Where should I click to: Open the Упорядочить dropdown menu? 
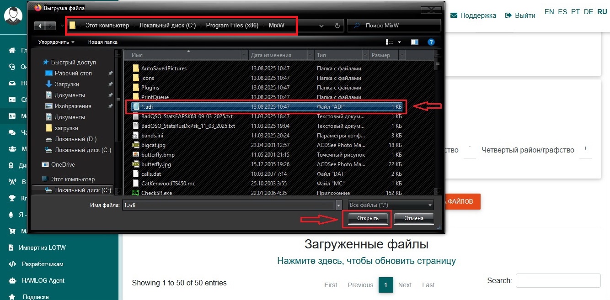(x=56, y=42)
